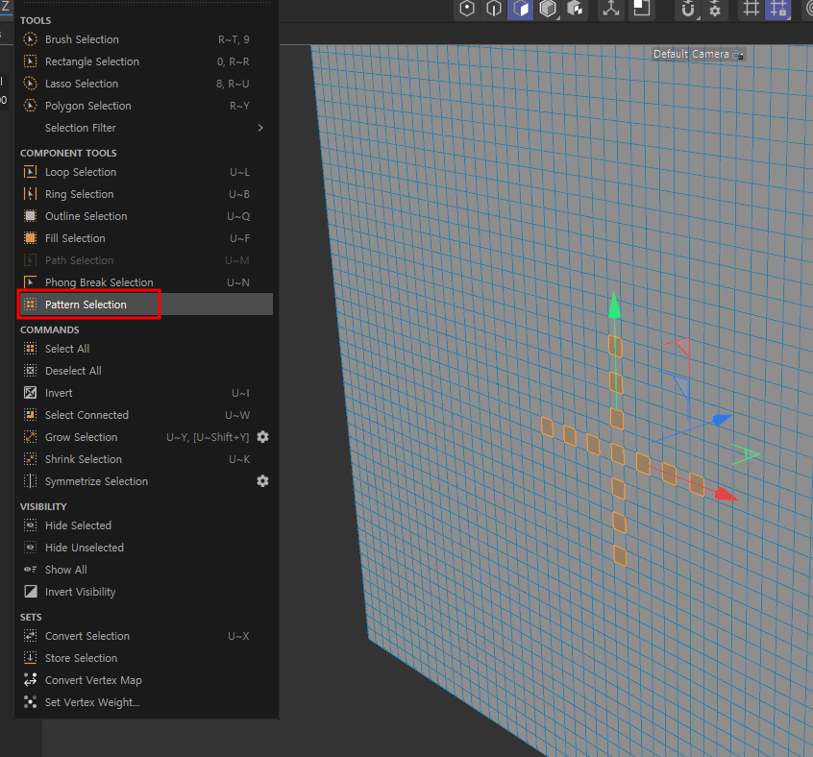Choose Hide Unselected
The image size is (813, 757).
pos(147,548)
